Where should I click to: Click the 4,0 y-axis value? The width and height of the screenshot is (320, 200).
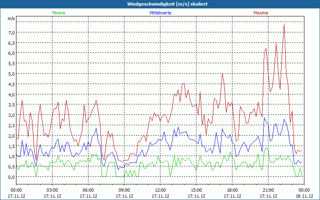[x=11, y=94]
